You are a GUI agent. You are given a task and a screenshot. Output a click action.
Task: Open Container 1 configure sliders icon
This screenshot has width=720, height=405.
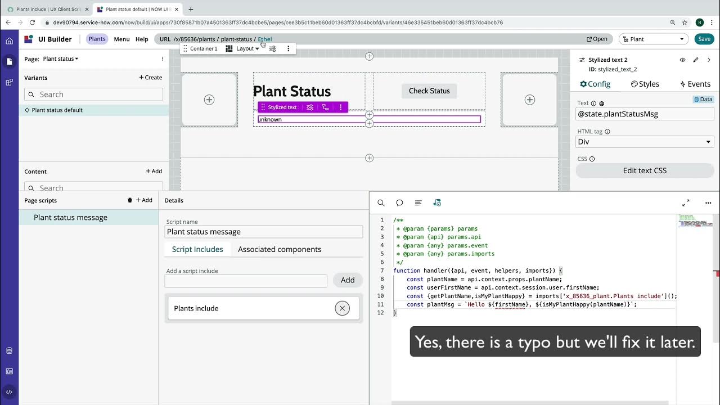(273, 48)
